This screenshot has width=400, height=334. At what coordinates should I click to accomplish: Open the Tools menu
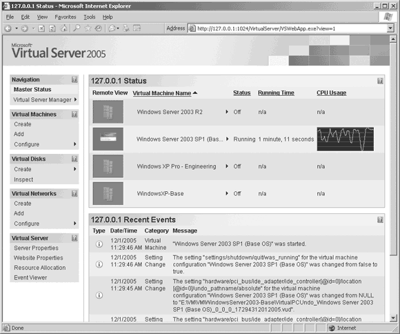(90, 17)
